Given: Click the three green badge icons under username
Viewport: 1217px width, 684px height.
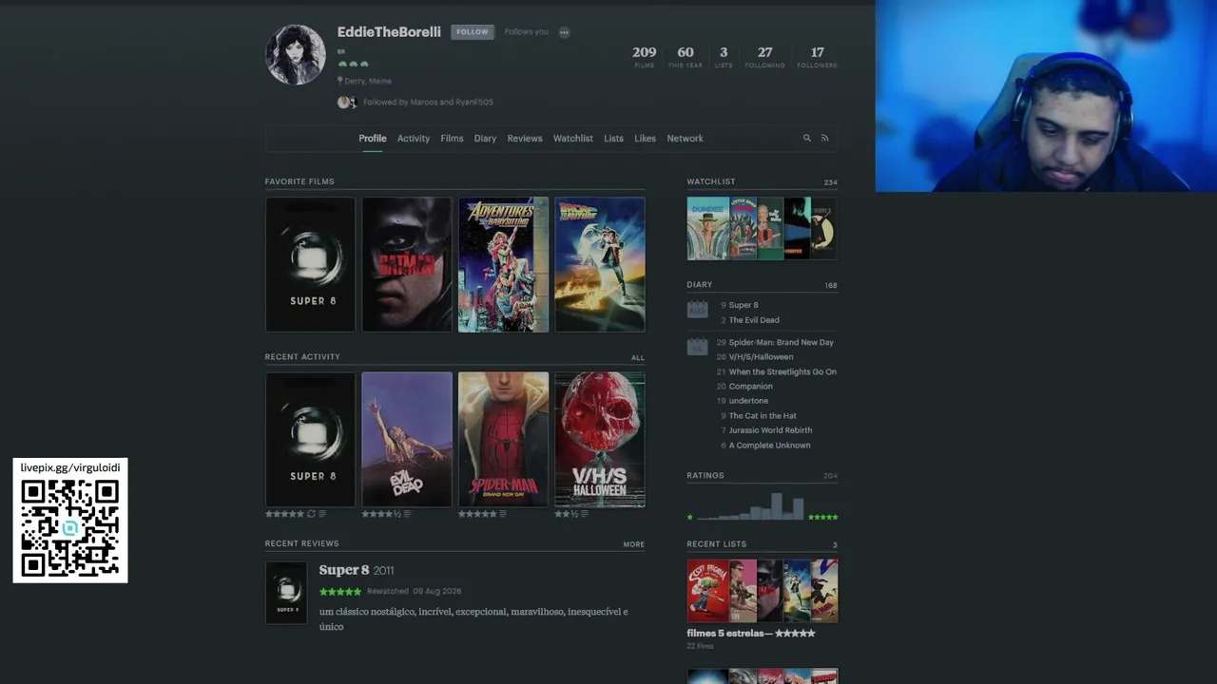Looking at the screenshot, I should [353, 65].
